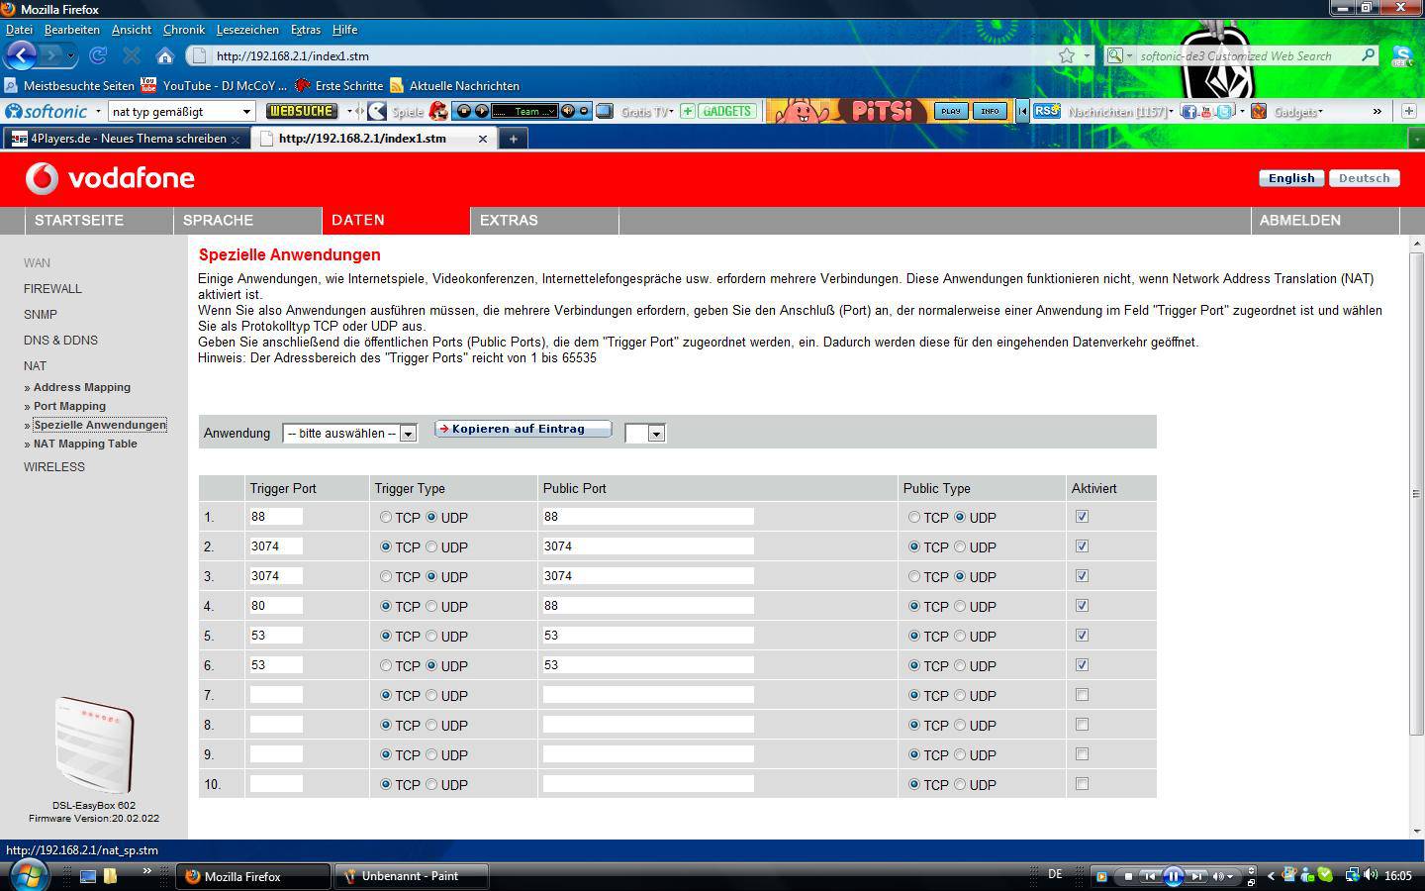Viewport: 1425px width, 891px height.
Task: Open the YouTube icon in softonic toolbar
Action: [x=1206, y=111]
